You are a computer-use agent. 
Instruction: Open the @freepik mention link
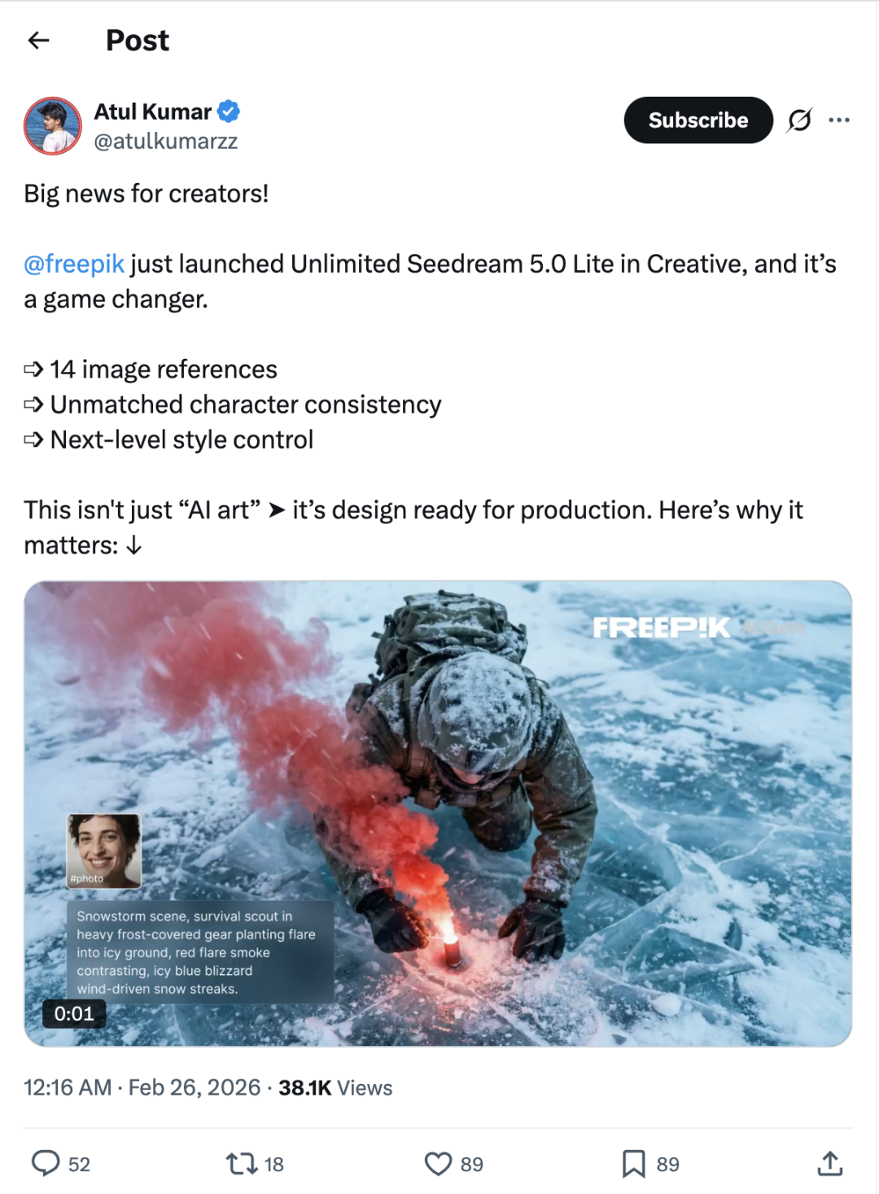74,264
